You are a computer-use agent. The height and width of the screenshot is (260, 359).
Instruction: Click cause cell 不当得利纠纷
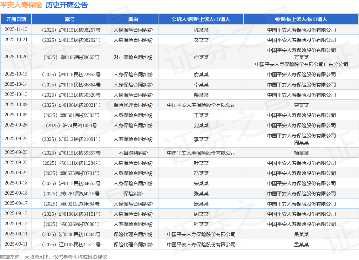(133, 153)
